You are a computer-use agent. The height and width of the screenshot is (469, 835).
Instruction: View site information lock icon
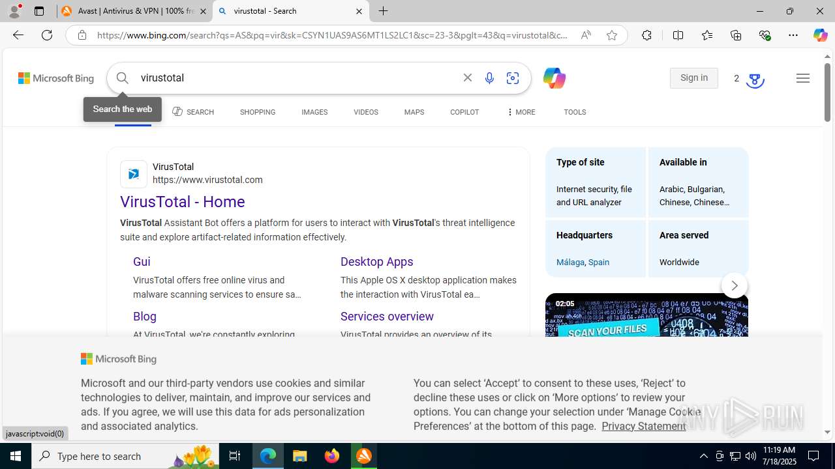pyautogui.click(x=82, y=35)
